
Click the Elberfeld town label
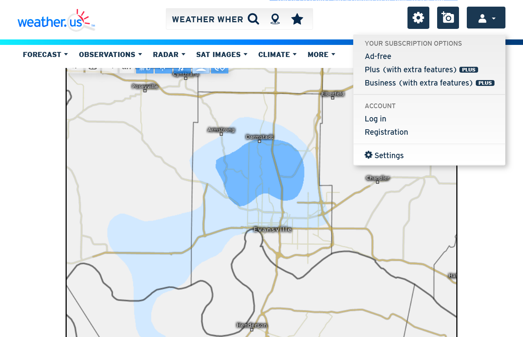tap(333, 94)
